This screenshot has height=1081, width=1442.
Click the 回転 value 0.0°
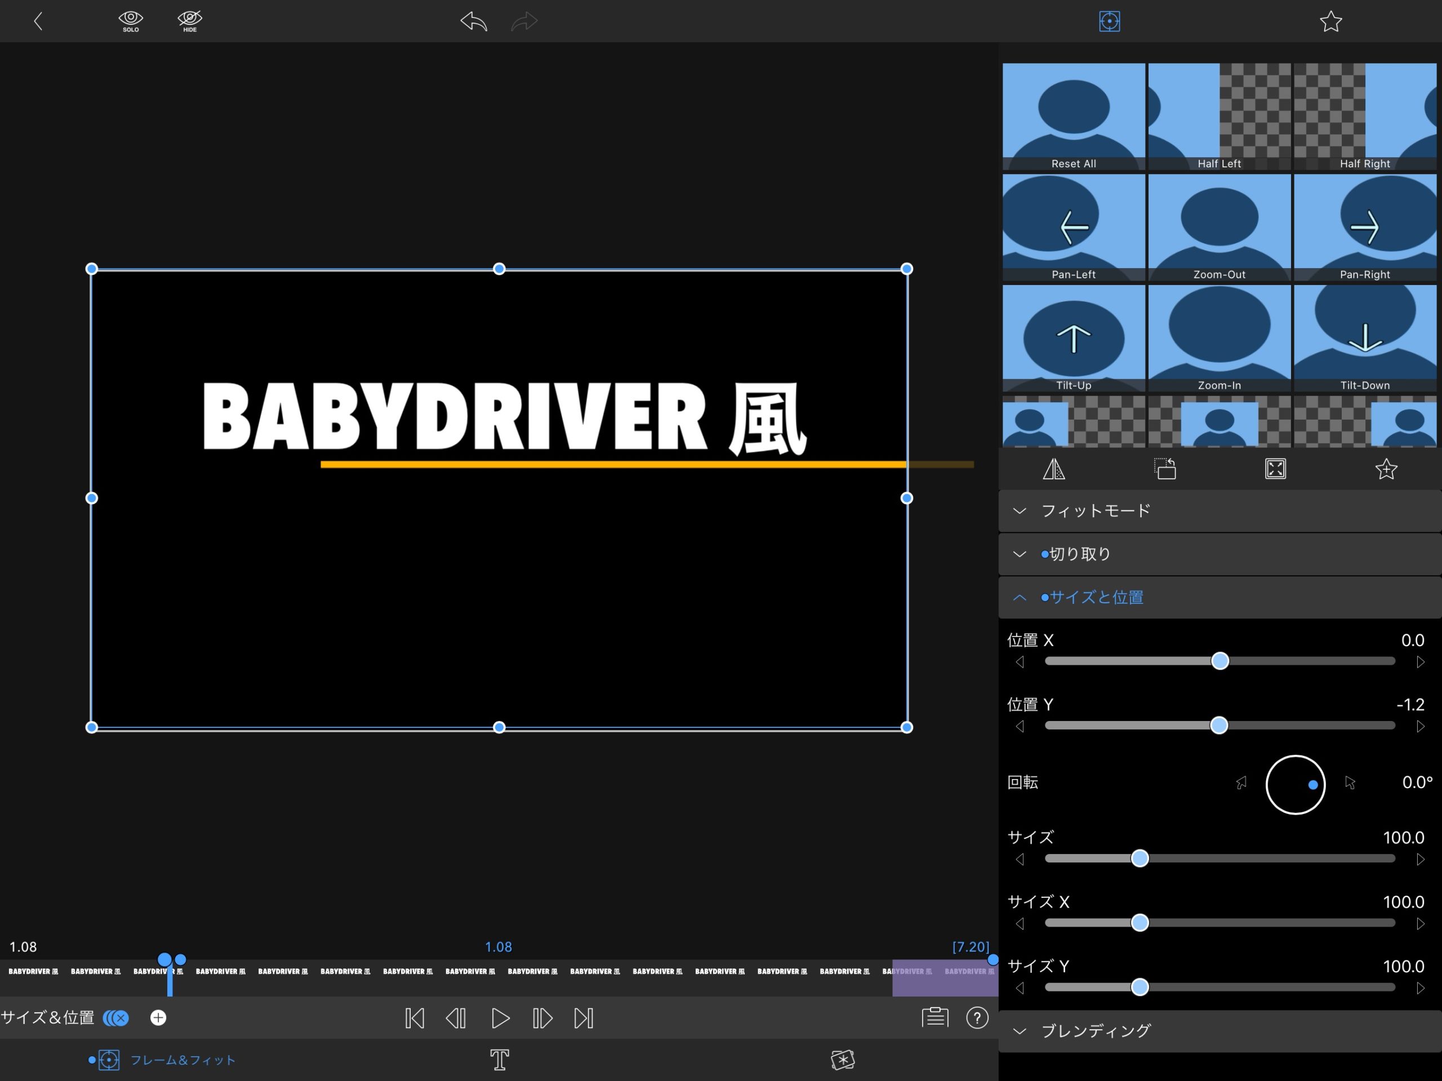coord(1417,782)
